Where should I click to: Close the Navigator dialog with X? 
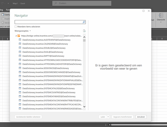149,11
